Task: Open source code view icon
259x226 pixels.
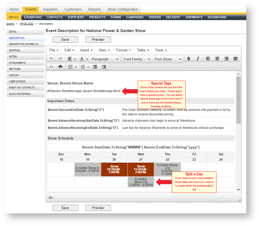Action: coord(51,67)
